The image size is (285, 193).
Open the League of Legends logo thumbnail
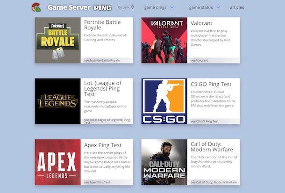[57, 101]
